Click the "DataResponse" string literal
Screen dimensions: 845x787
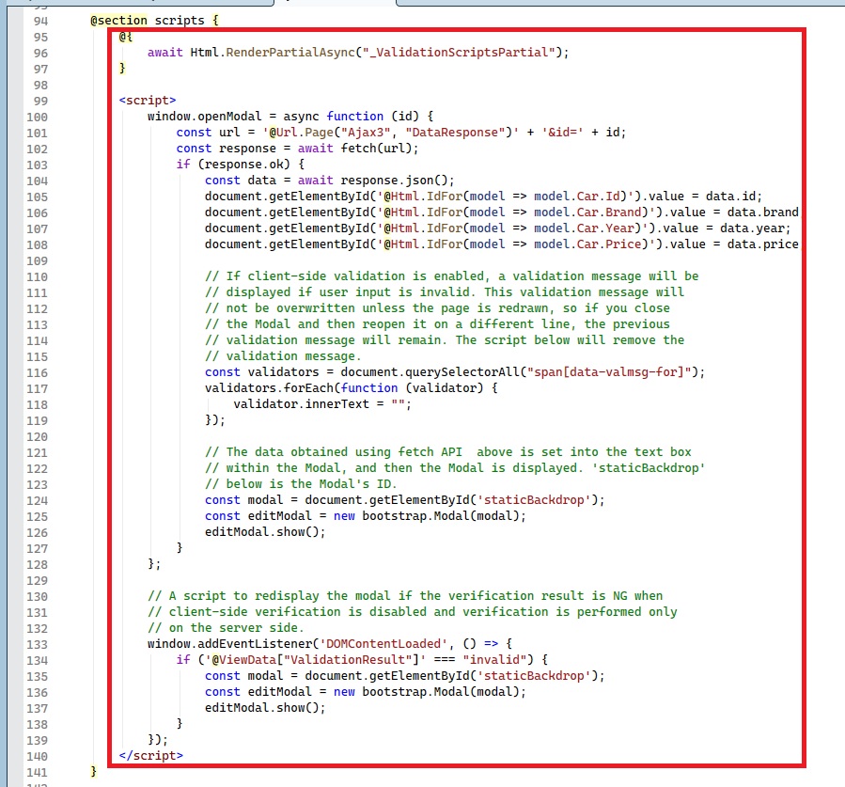tap(455, 132)
